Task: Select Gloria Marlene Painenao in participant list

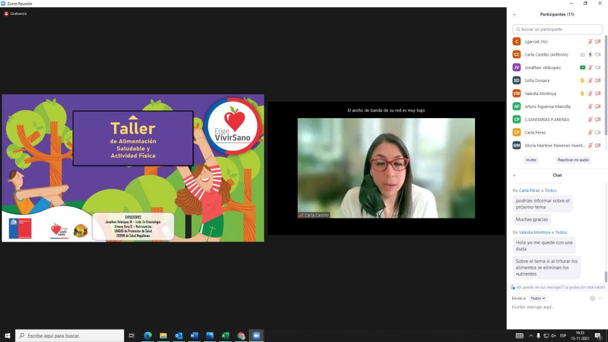Action: click(555, 145)
